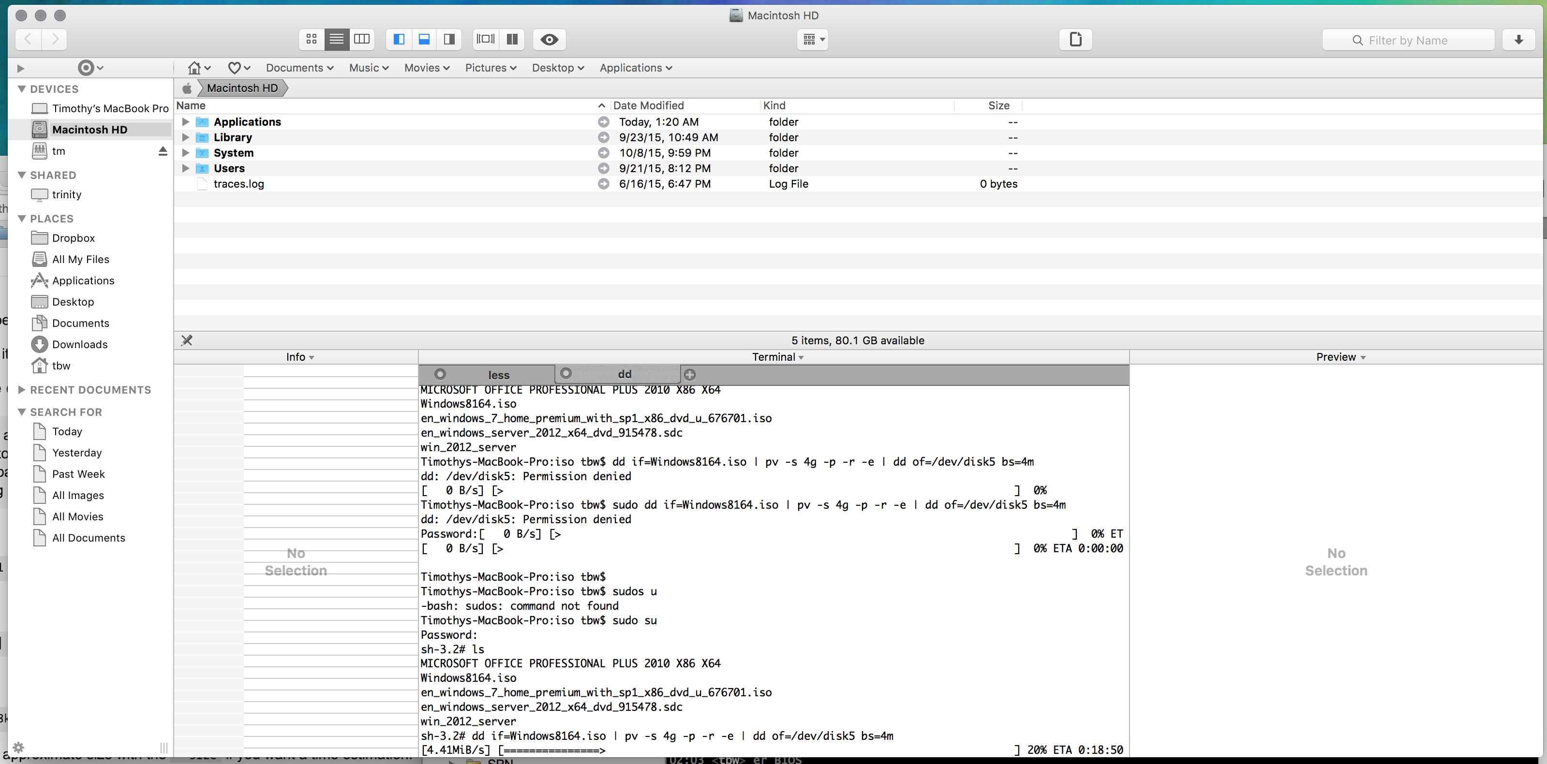Screen dimensions: 1547x764
Task: Expand the Library folder row
Action: [186, 137]
